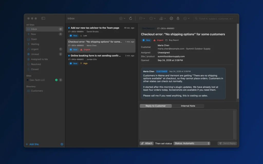Screen dimensions: 263x164
Task: Click the Urgent warning triangle sidebar icon
Action: [x=29, y=49]
